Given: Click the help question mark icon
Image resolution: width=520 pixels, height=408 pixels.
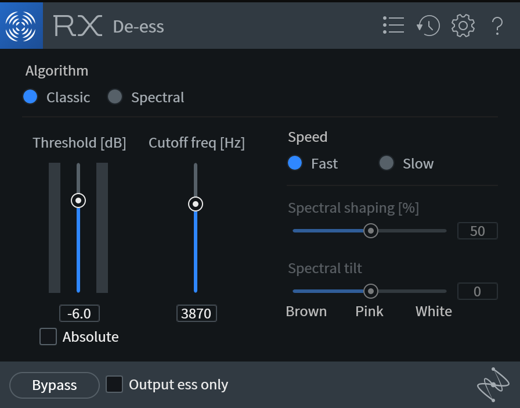Looking at the screenshot, I should click(497, 26).
